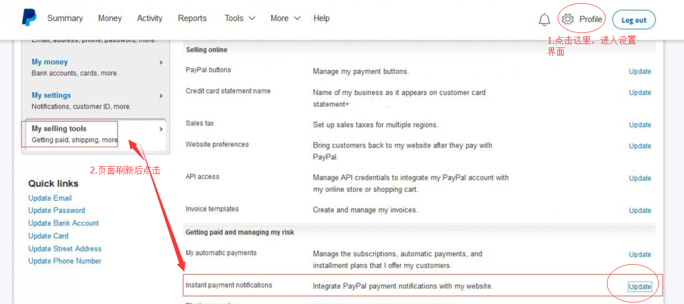
Task: Click the PayPal buttons row label
Action: pyautogui.click(x=208, y=70)
